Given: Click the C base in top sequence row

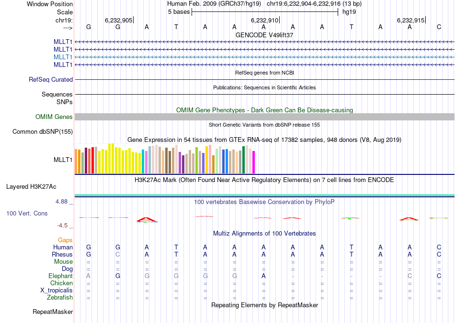Looking at the screenshot, I should coord(439,27).
